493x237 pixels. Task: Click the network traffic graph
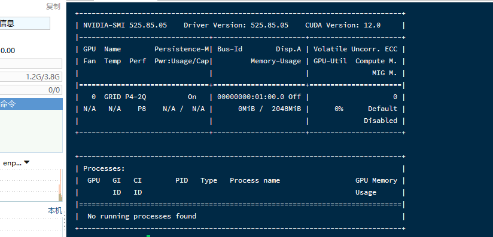[x=31, y=185]
